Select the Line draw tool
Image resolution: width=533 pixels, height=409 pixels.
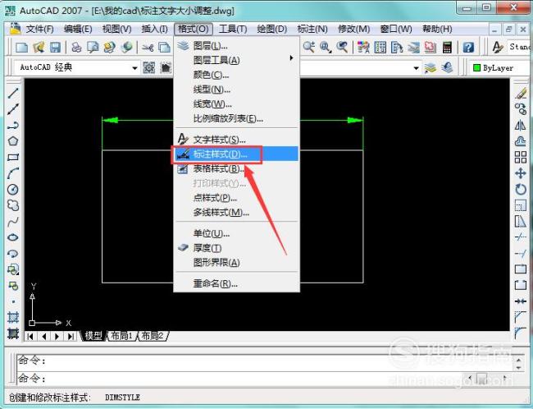pyautogui.click(x=13, y=93)
